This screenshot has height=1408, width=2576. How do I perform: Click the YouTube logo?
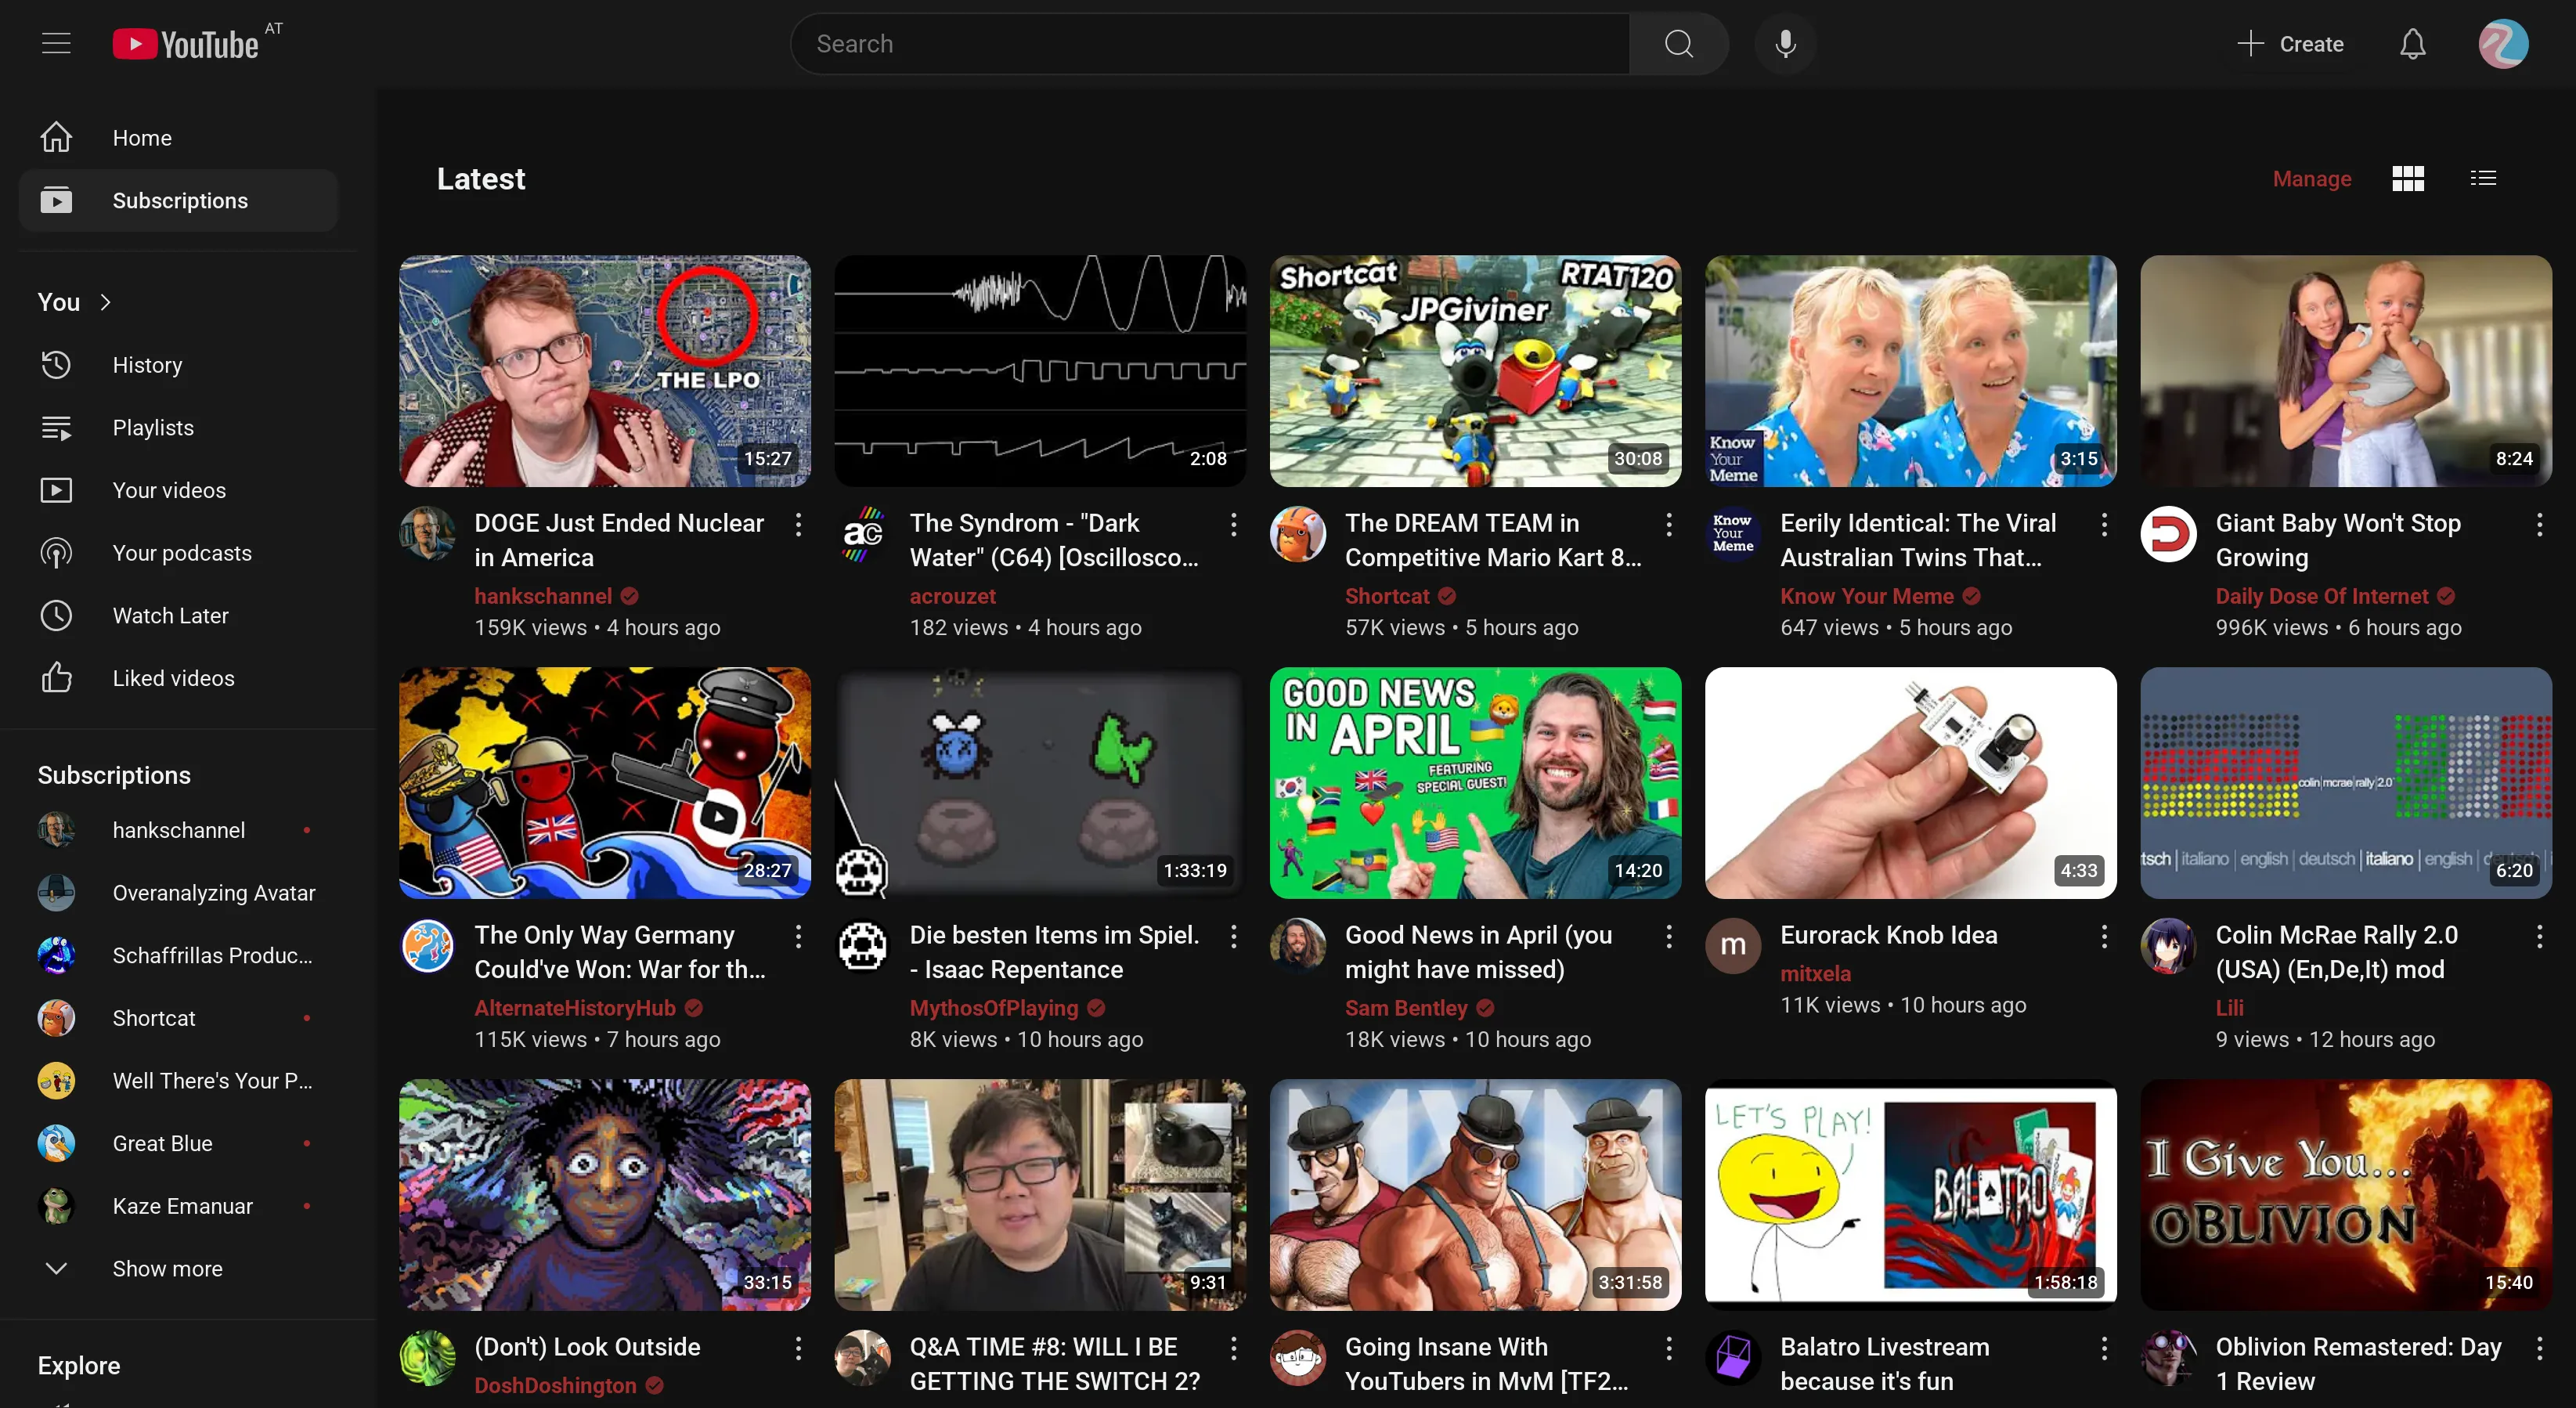(x=186, y=44)
